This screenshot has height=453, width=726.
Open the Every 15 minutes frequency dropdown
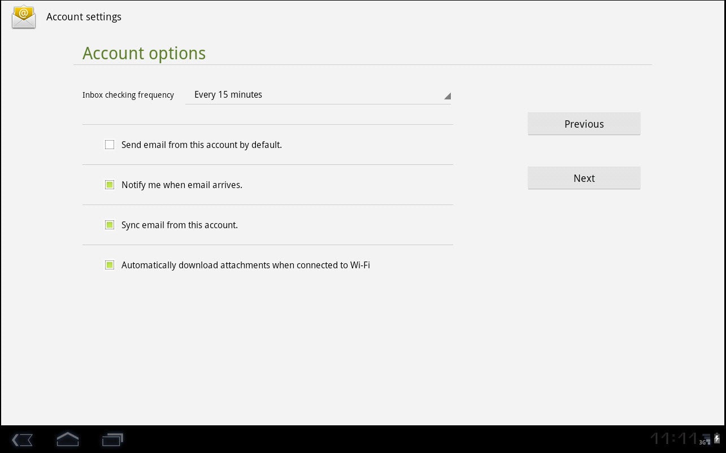tap(318, 95)
